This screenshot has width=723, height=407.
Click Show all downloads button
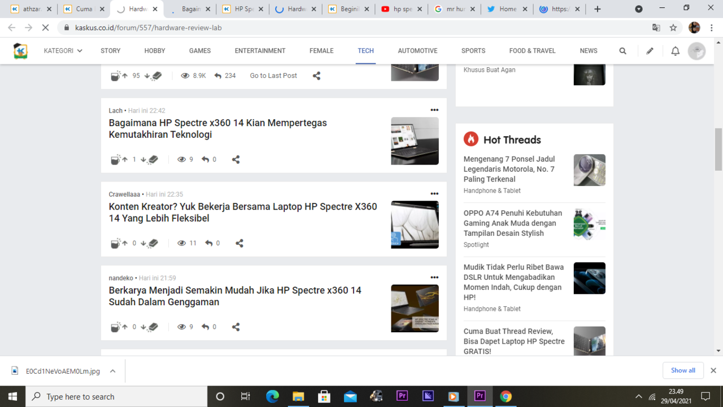[x=683, y=370]
